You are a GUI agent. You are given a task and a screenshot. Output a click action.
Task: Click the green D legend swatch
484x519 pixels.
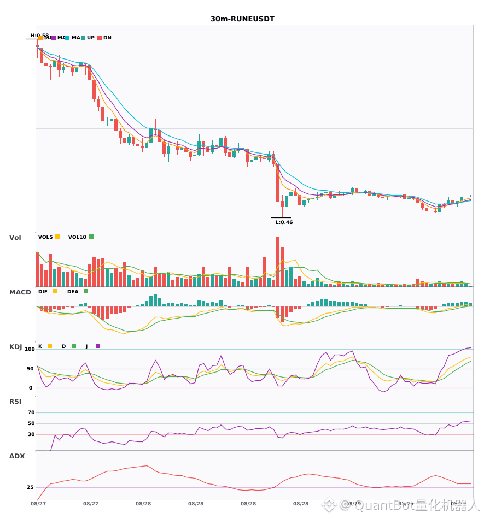[x=74, y=346]
